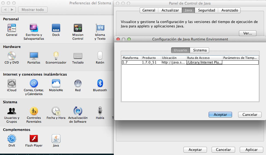Select the Usuario tab
The width and height of the screenshot is (266, 155).
pos(180,50)
